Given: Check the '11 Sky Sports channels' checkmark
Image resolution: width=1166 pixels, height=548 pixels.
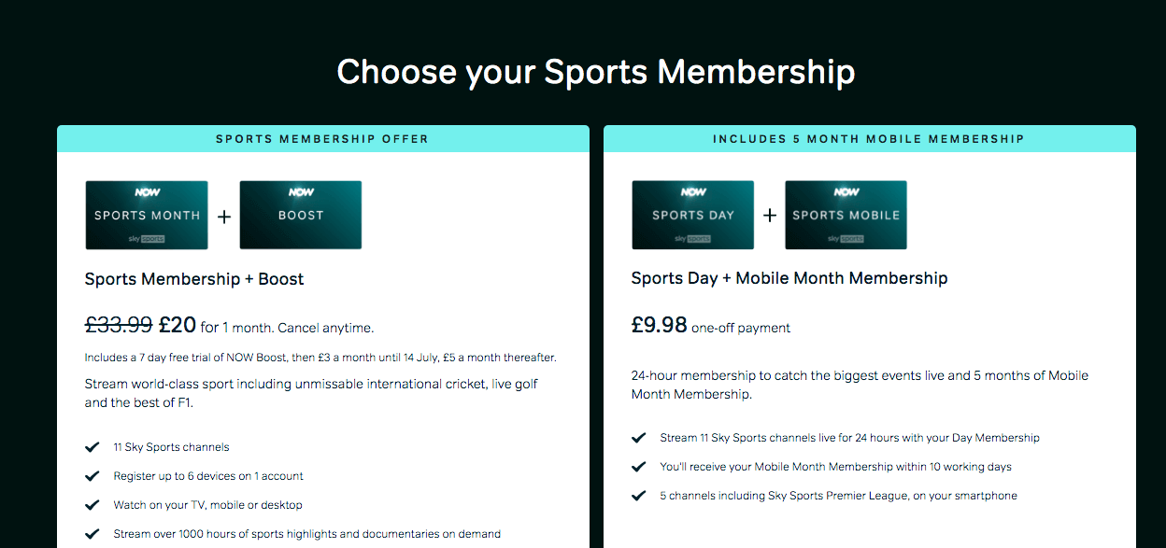Looking at the screenshot, I should [92, 446].
